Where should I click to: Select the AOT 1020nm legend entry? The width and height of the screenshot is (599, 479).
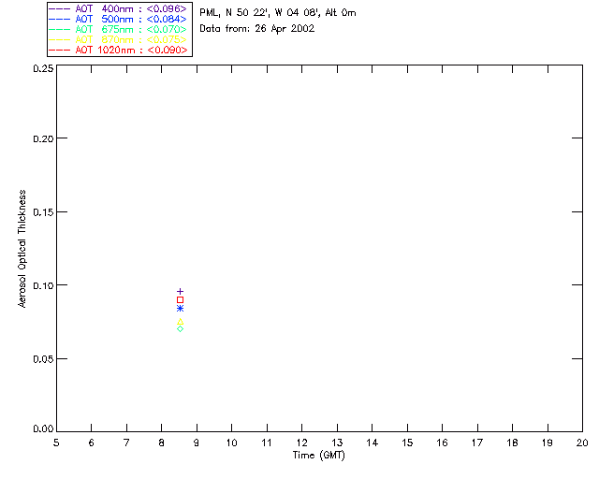[118, 50]
